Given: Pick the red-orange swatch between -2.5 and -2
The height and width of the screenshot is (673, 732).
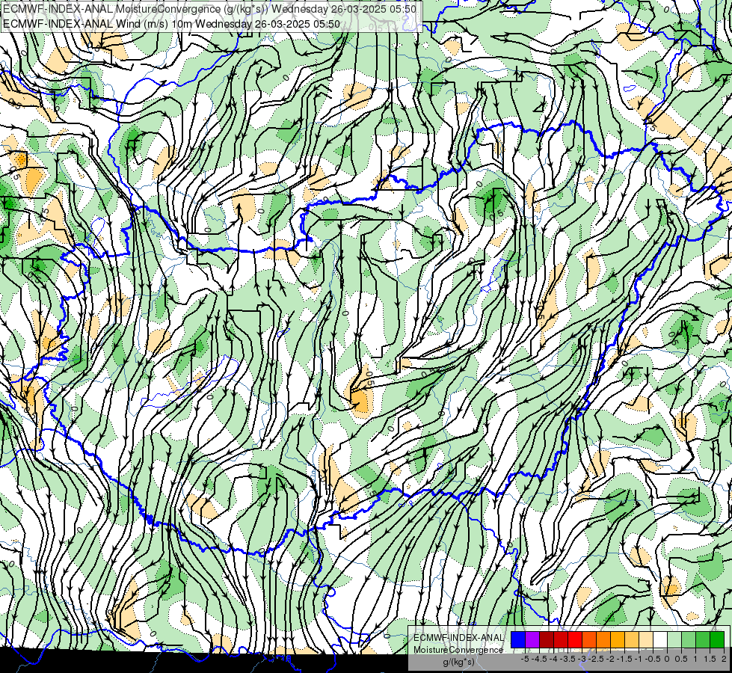Looking at the screenshot, I should pos(589,640).
